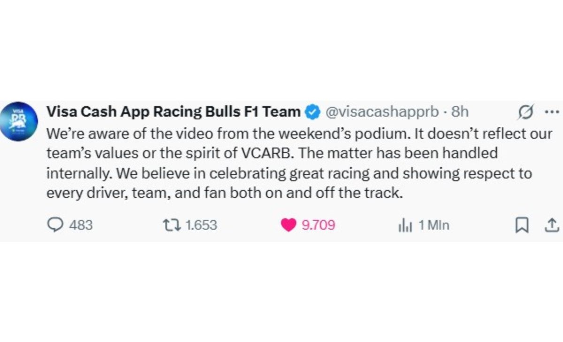Toggle the bookmark icon

tap(521, 226)
